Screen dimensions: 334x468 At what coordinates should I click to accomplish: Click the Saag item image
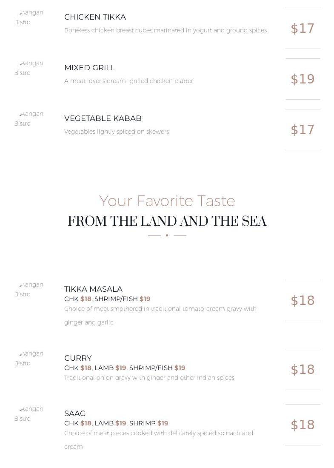[29, 414]
